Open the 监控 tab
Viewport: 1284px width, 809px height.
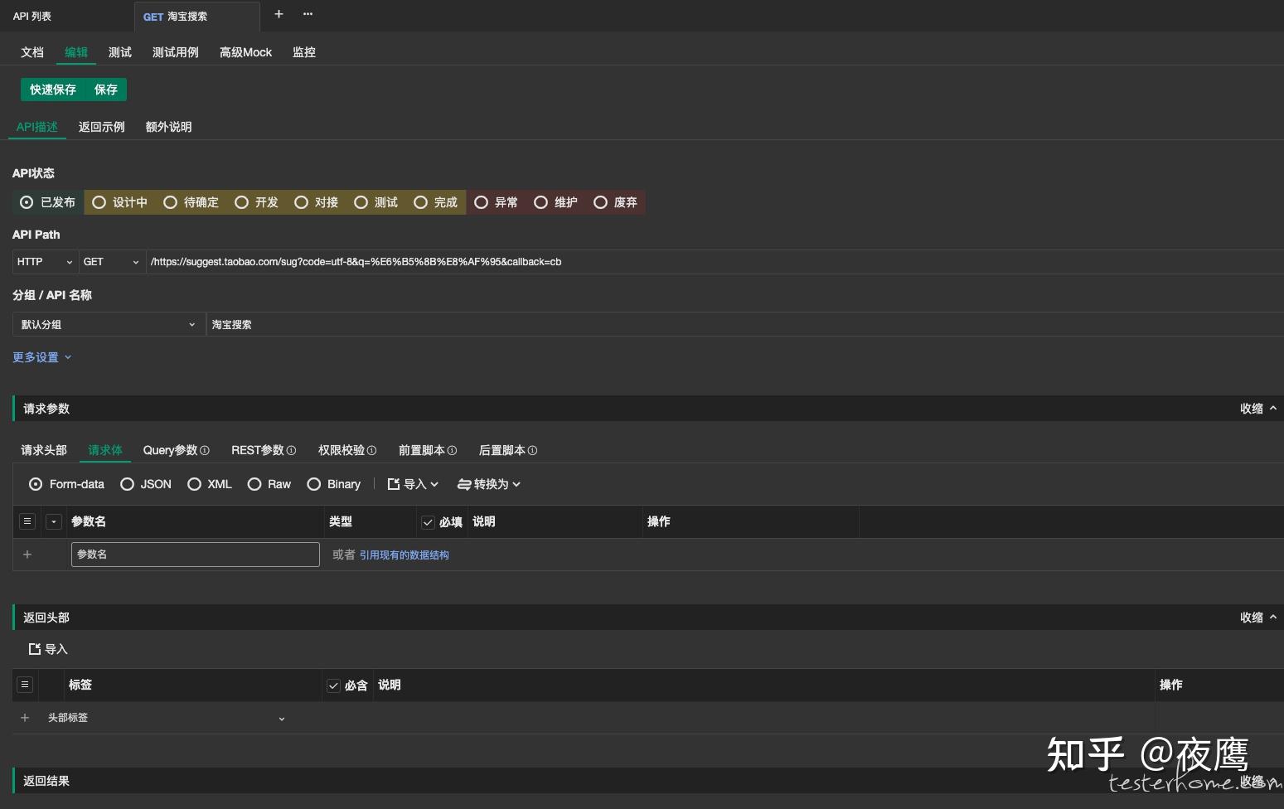click(304, 52)
